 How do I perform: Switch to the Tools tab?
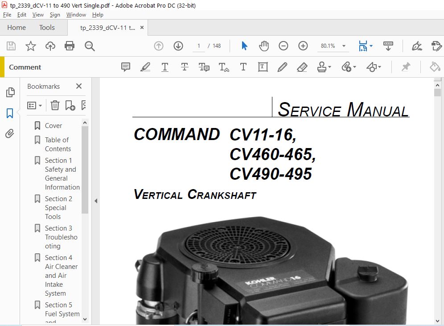tap(47, 28)
